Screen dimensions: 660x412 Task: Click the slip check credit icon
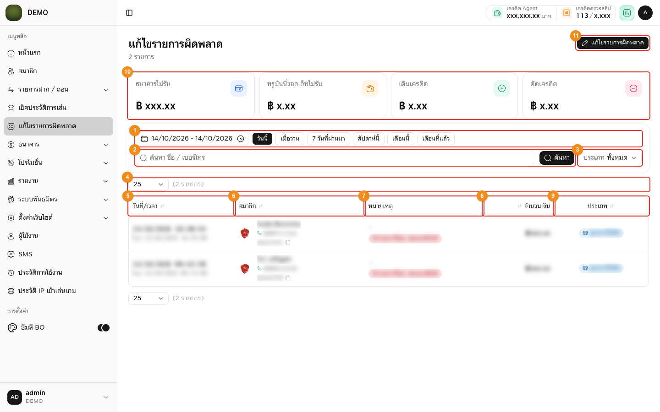(566, 13)
